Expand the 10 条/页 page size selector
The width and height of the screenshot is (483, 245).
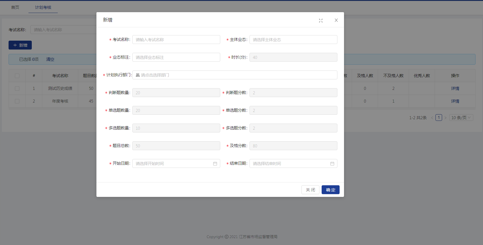[461, 118]
